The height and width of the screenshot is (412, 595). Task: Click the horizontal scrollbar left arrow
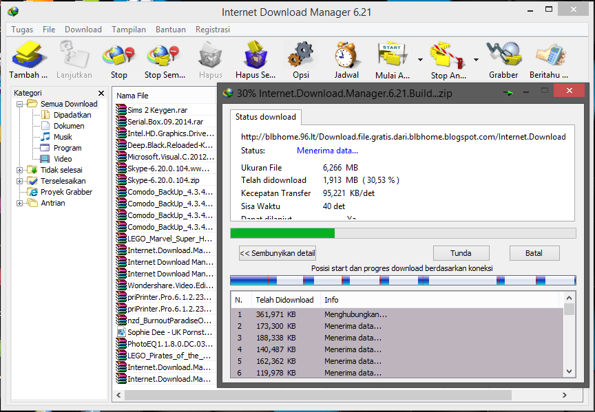pyautogui.click(x=118, y=395)
